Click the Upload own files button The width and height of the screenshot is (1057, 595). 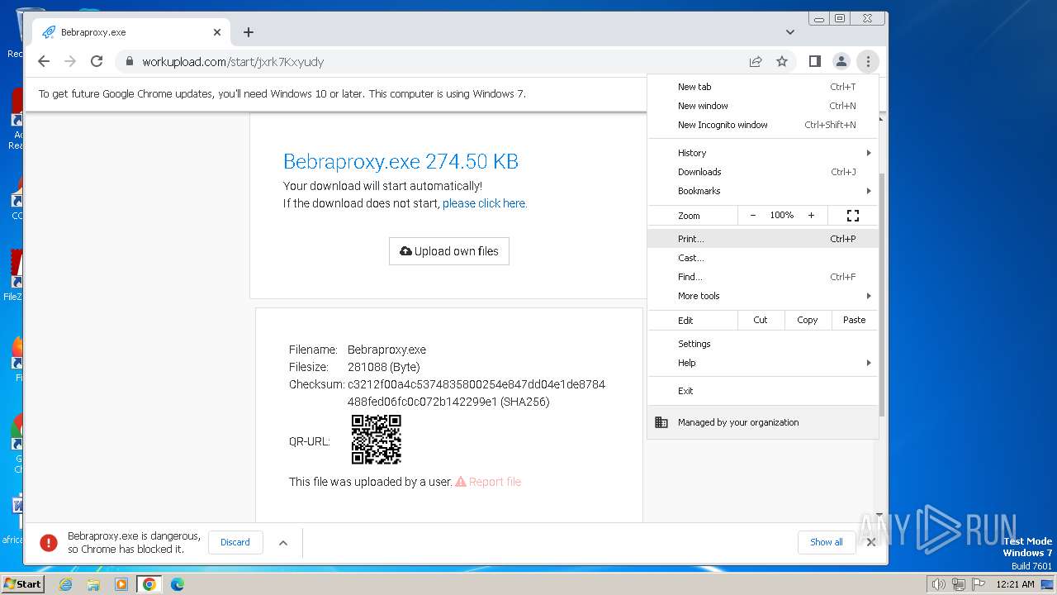(x=449, y=251)
